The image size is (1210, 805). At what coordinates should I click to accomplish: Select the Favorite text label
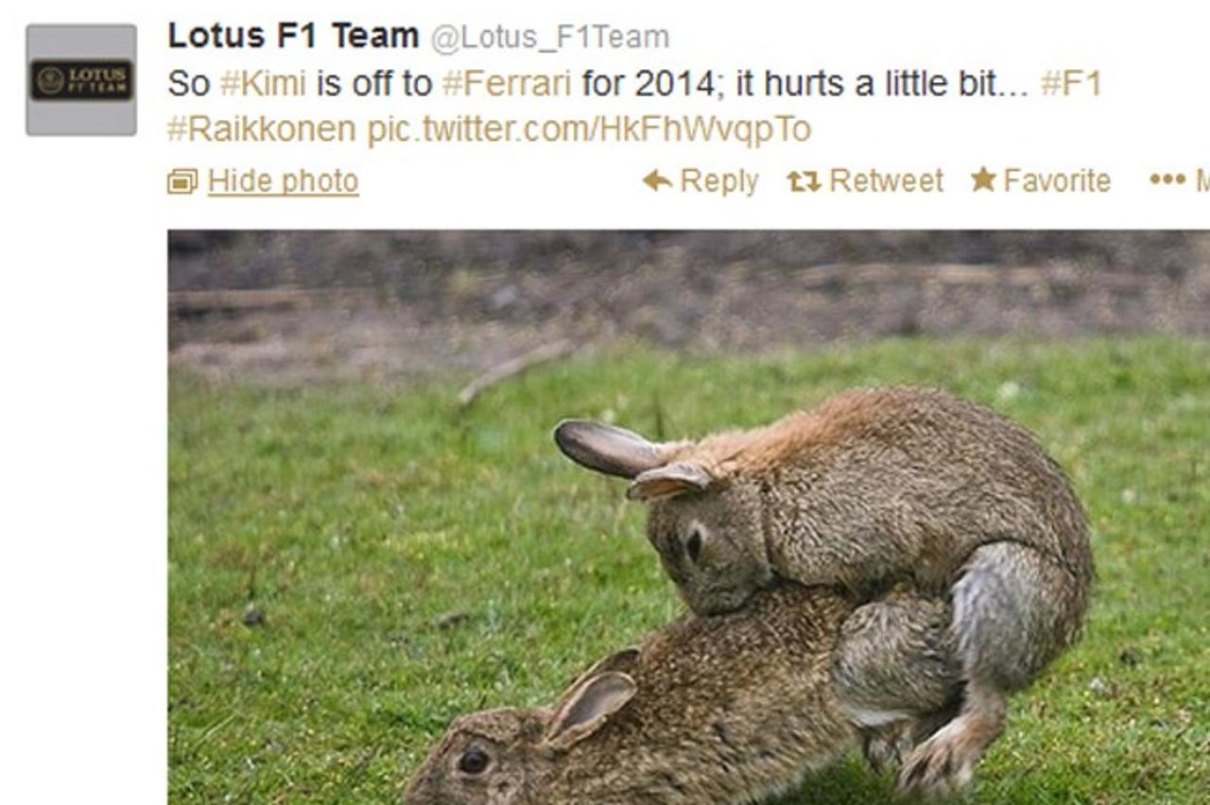1057,180
